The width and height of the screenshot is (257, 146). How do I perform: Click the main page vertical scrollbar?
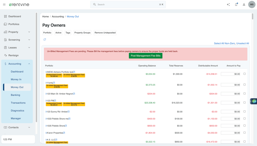coord(253,16)
